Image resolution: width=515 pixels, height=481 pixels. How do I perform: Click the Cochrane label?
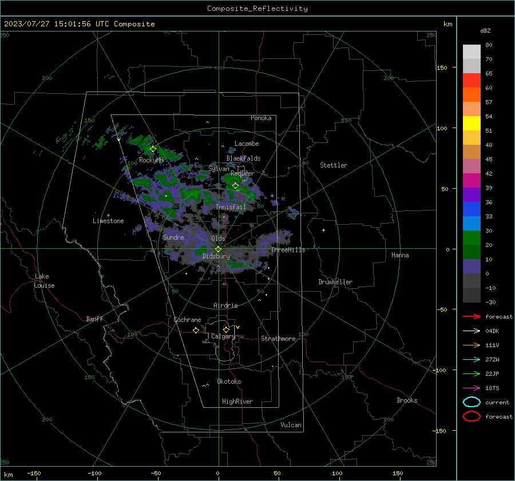click(187, 320)
